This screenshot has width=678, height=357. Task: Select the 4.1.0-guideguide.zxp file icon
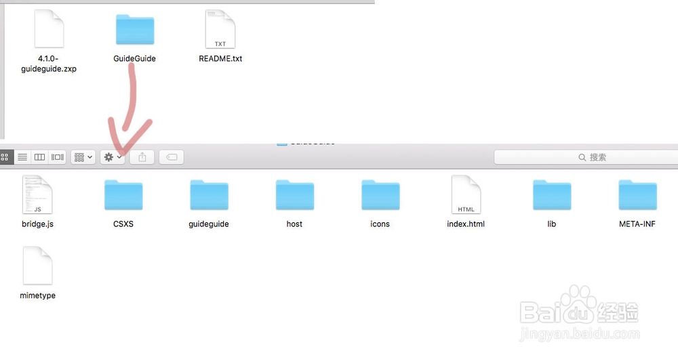[x=49, y=28]
